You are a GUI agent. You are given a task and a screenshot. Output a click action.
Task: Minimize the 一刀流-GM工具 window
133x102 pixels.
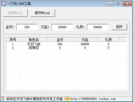coord(109,4)
